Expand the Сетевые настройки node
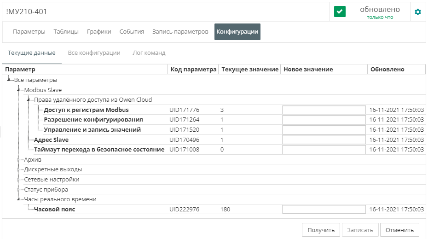Screen dimensions: 428x239 pyautogui.click(x=18, y=180)
